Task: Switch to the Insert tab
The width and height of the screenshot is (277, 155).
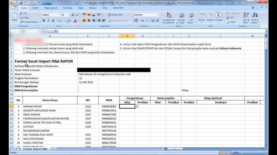Action: pos(35,8)
